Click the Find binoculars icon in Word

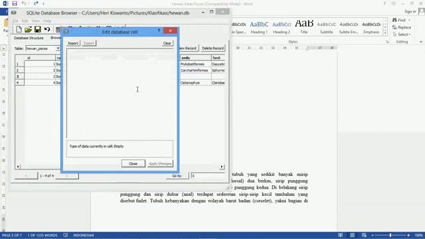[x=394, y=20]
